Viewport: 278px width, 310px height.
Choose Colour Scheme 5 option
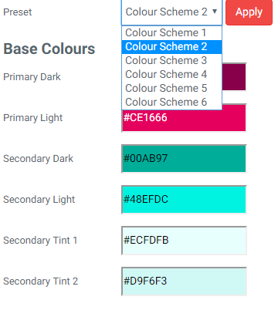pyautogui.click(x=171, y=89)
